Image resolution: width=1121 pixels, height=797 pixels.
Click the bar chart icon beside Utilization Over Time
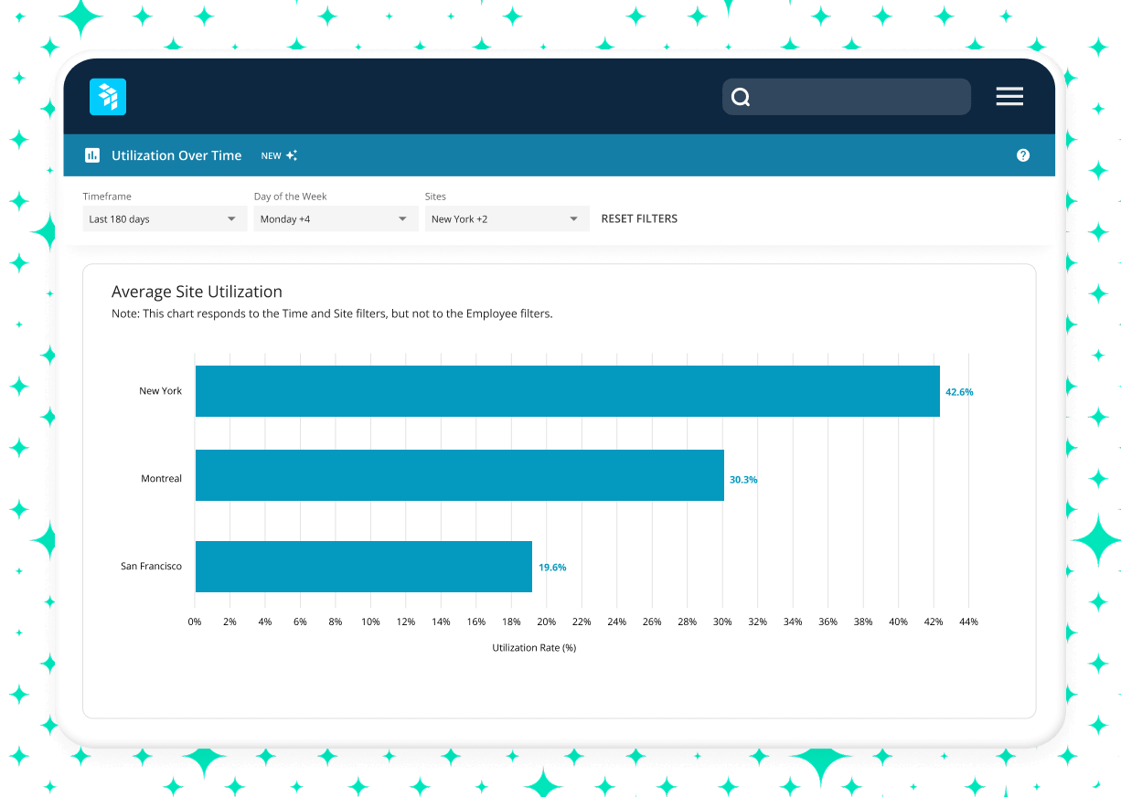click(x=91, y=155)
